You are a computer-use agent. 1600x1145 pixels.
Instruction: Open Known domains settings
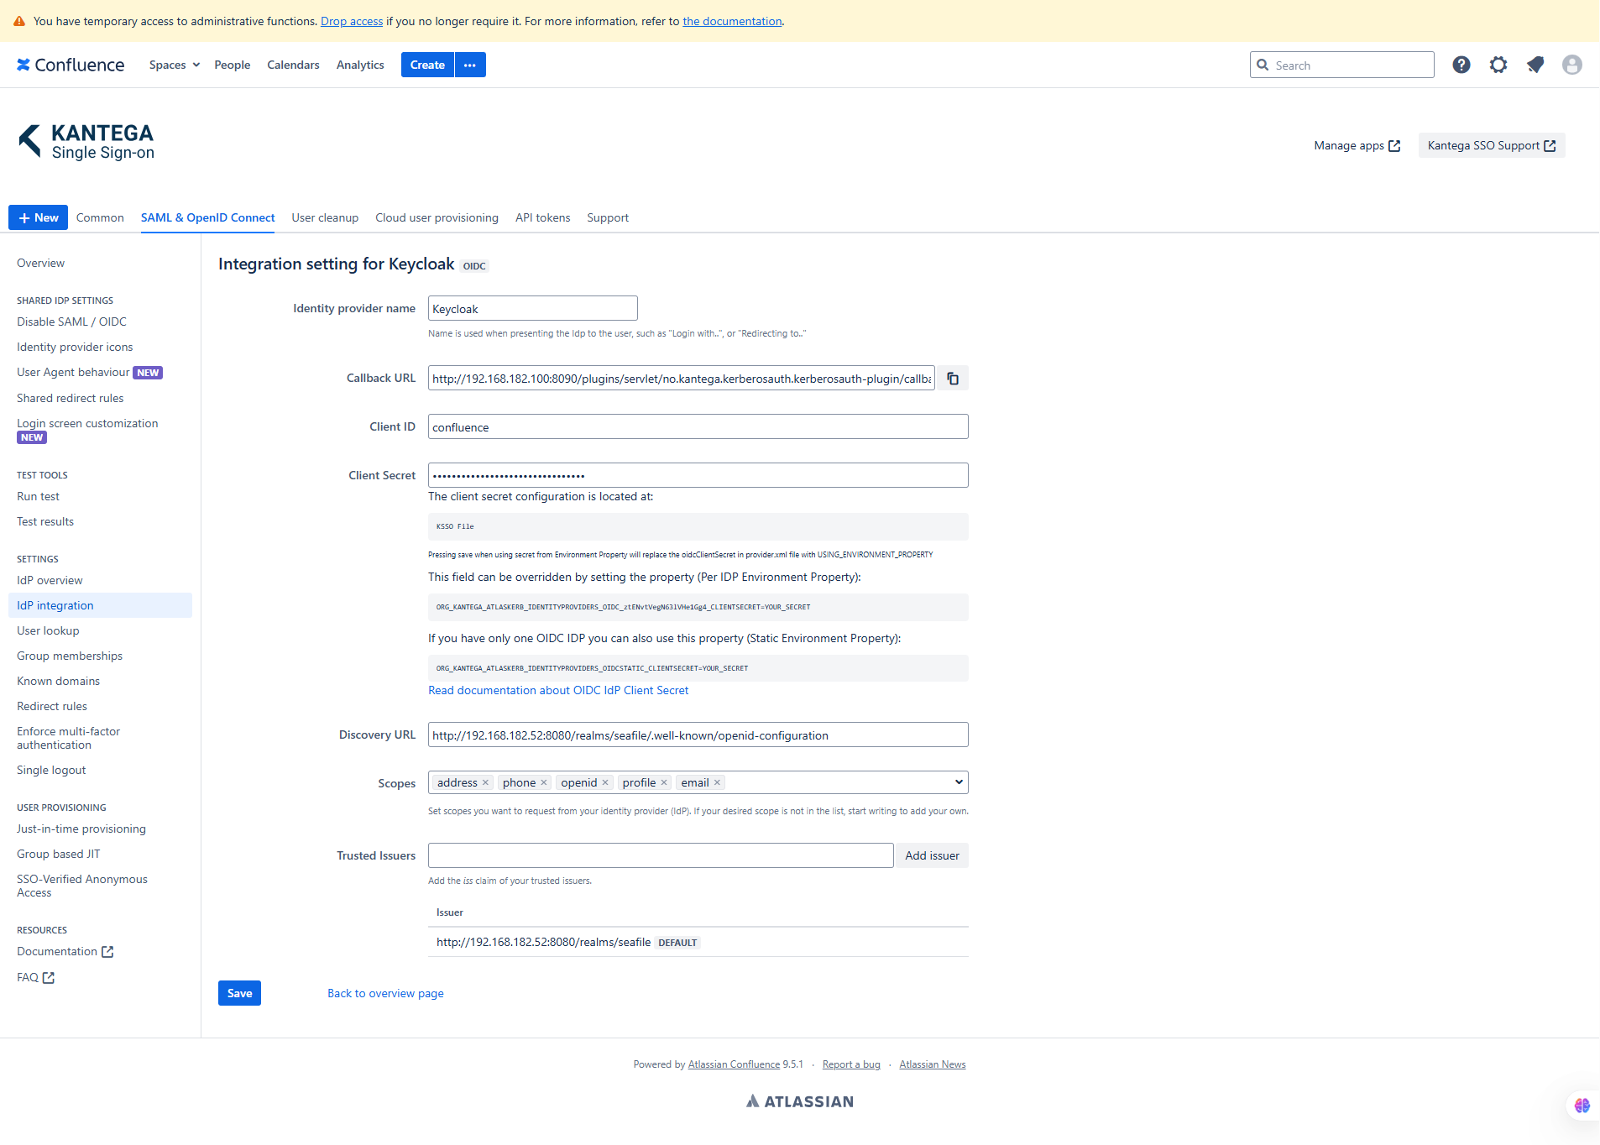[58, 681]
